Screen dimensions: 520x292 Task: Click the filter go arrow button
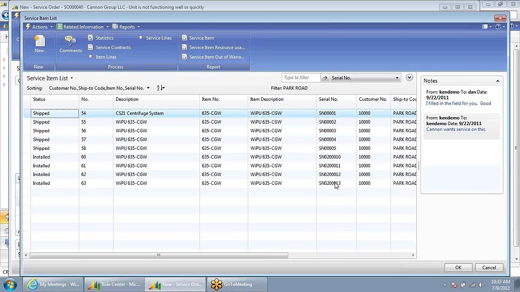coord(325,78)
